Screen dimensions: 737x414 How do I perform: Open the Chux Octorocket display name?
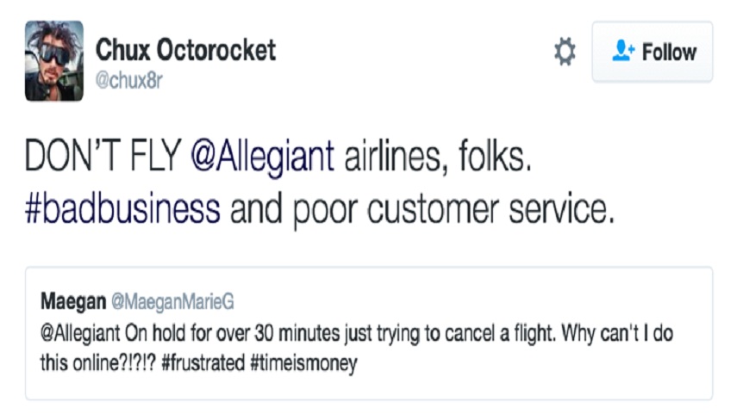(x=185, y=50)
